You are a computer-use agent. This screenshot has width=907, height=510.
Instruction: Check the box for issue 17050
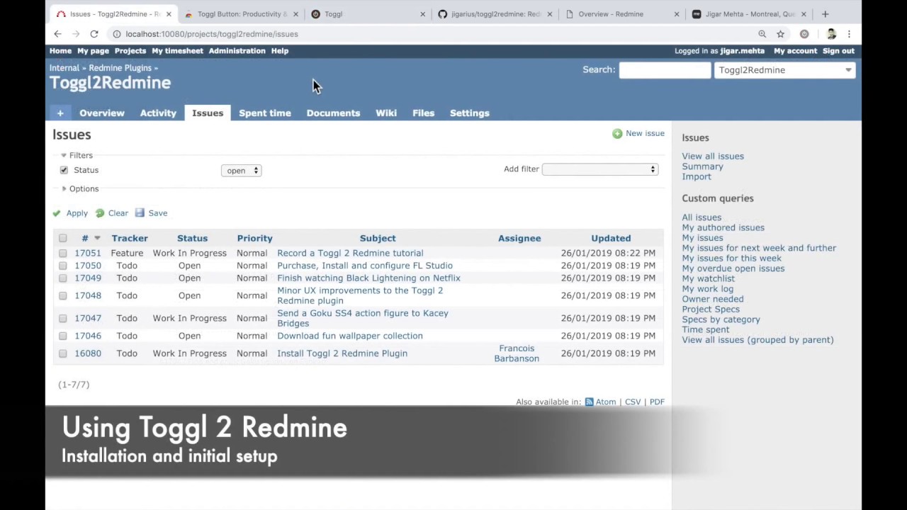(63, 266)
